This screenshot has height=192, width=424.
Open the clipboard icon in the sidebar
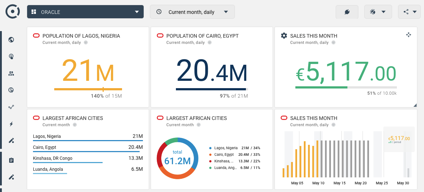tap(11, 161)
